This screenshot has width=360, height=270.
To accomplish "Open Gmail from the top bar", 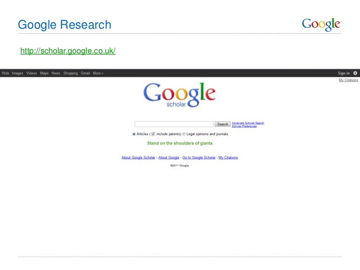I will (85, 73).
